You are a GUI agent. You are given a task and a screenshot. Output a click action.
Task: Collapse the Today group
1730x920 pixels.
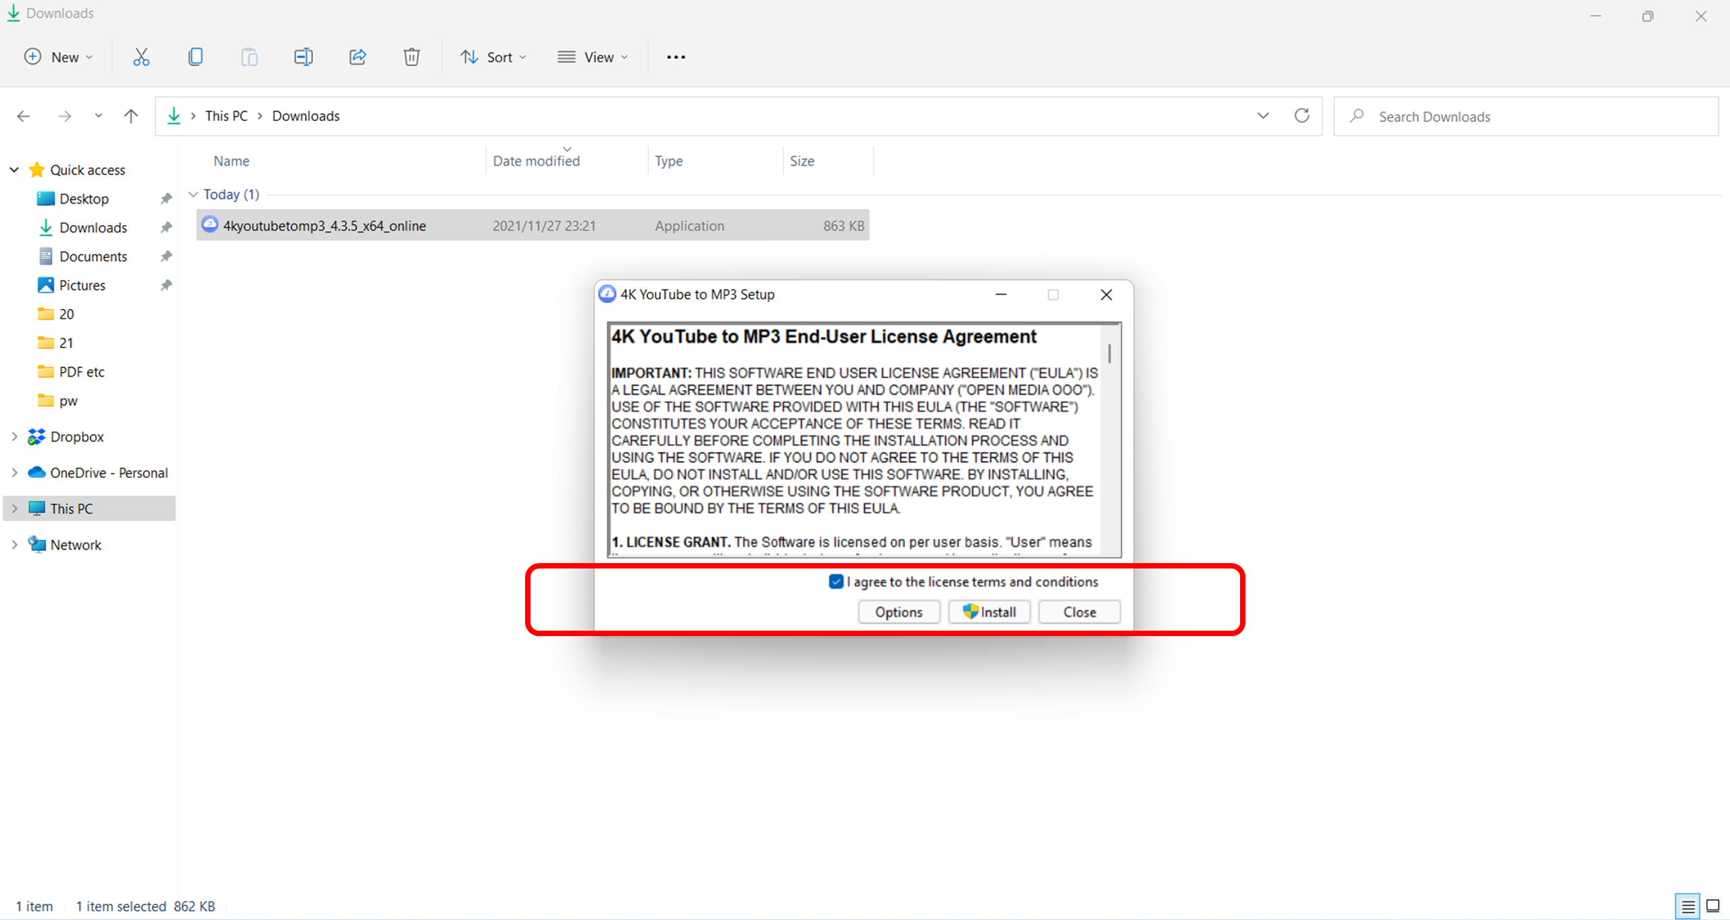pos(193,195)
